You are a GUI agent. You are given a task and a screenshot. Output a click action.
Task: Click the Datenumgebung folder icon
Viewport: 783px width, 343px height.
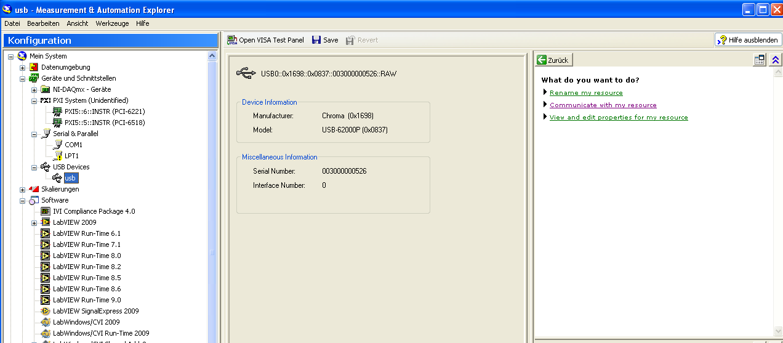coord(34,67)
